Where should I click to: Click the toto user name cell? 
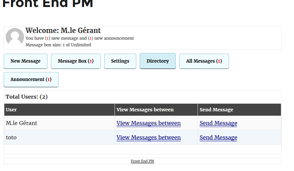pyautogui.click(x=60, y=138)
